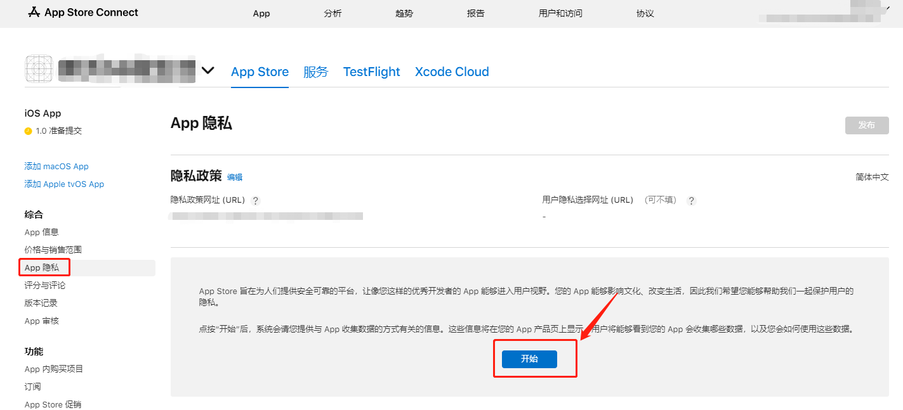The height and width of the screenshot is (410, 903).
Task: Click the yellow status dot next to 1.0
Action: click(x=28, y=131)
